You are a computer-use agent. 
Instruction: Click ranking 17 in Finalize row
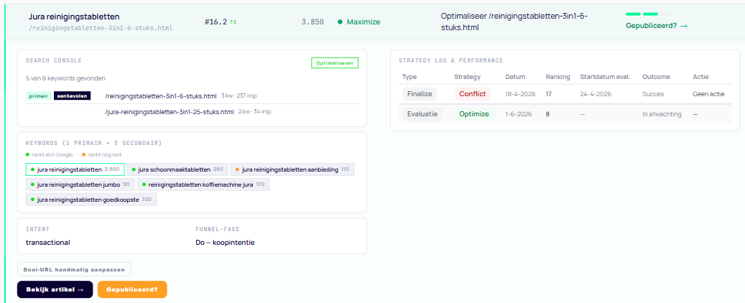coord(549,94)
